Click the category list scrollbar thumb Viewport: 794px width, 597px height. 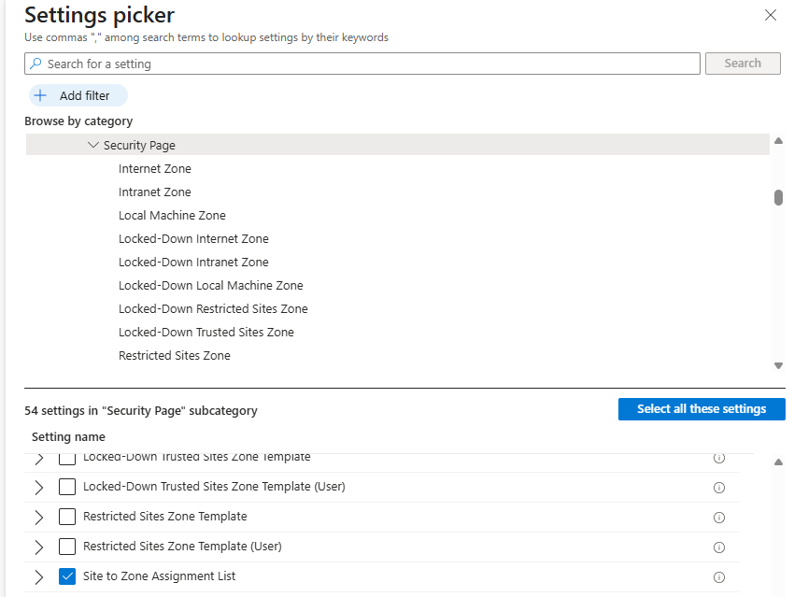[x=778, y=197]
